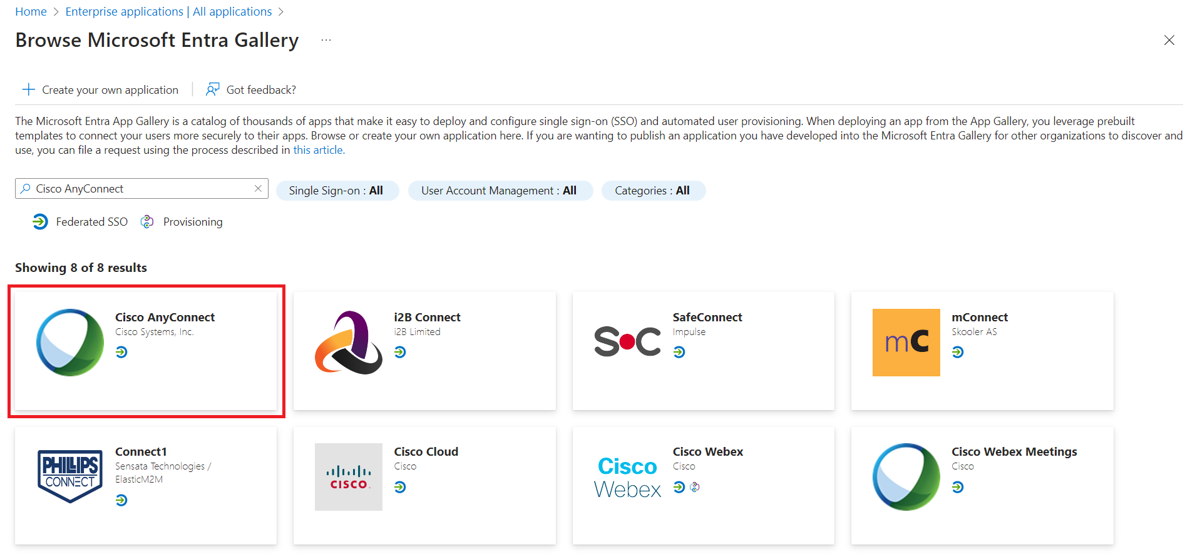Open the User Account Management filter
Image resolution: width=1200 pixels, height=557 pixels.
500,191
